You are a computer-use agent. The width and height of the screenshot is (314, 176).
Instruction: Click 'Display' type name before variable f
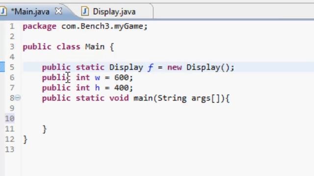point(126,67)
